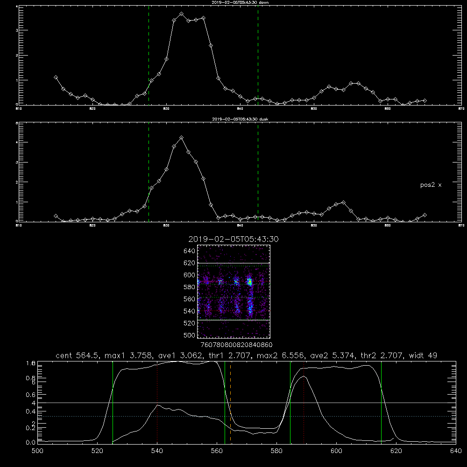
Task: Click the '840' x-axis label under dawn plot
Action: point(240,109)
